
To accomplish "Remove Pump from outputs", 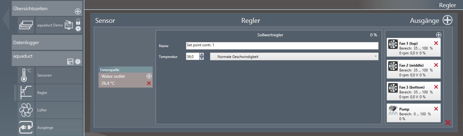I will coord(436,109).
